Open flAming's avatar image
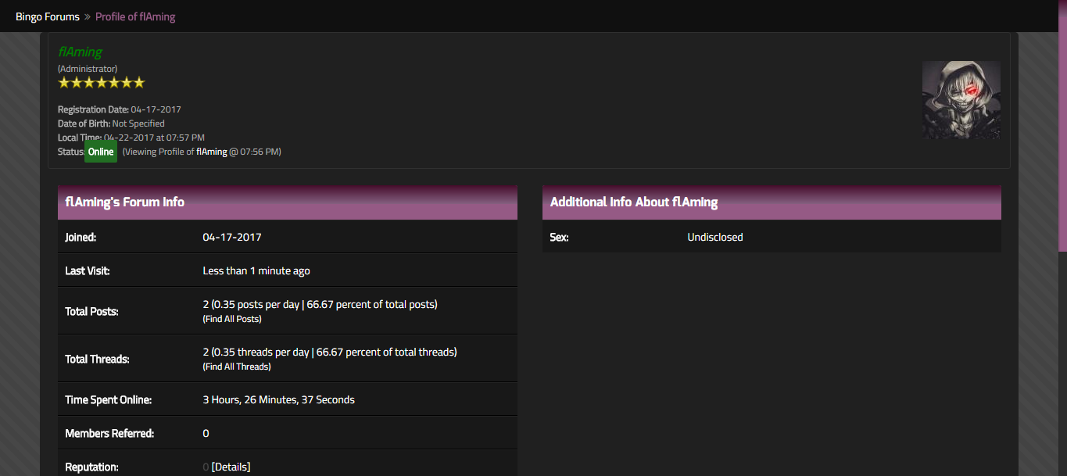This screenshot has width=1067, height=476. click(961, 100)
